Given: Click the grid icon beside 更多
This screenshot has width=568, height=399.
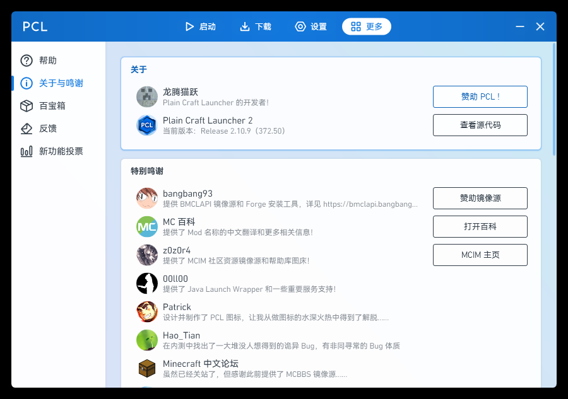Looking at the screenshot, I should [x=356, y=26].
